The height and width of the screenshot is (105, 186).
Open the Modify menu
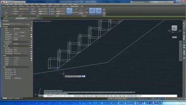[50, 4]
